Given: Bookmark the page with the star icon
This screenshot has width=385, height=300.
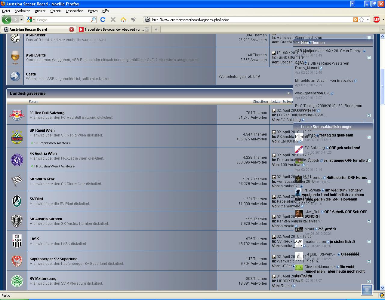Looking at the screenshot, I should point(361,20).
